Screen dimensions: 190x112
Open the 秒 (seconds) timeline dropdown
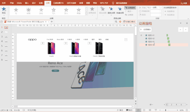[151, 105]
